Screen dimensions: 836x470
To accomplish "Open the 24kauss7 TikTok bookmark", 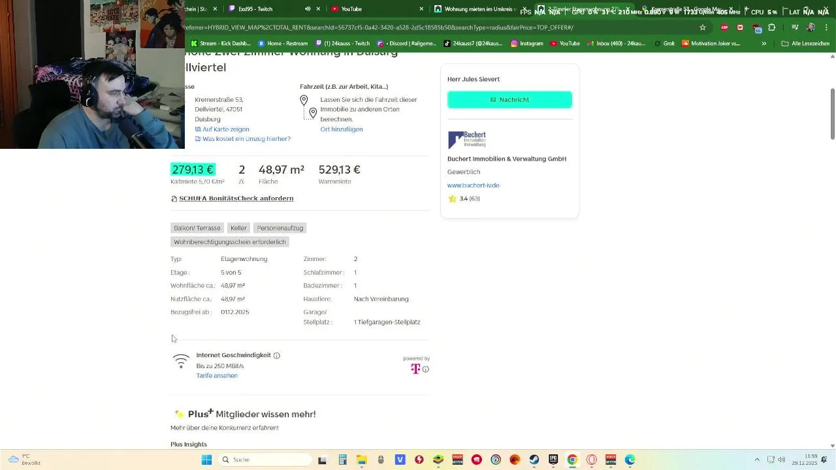I will tap(474, 44).
